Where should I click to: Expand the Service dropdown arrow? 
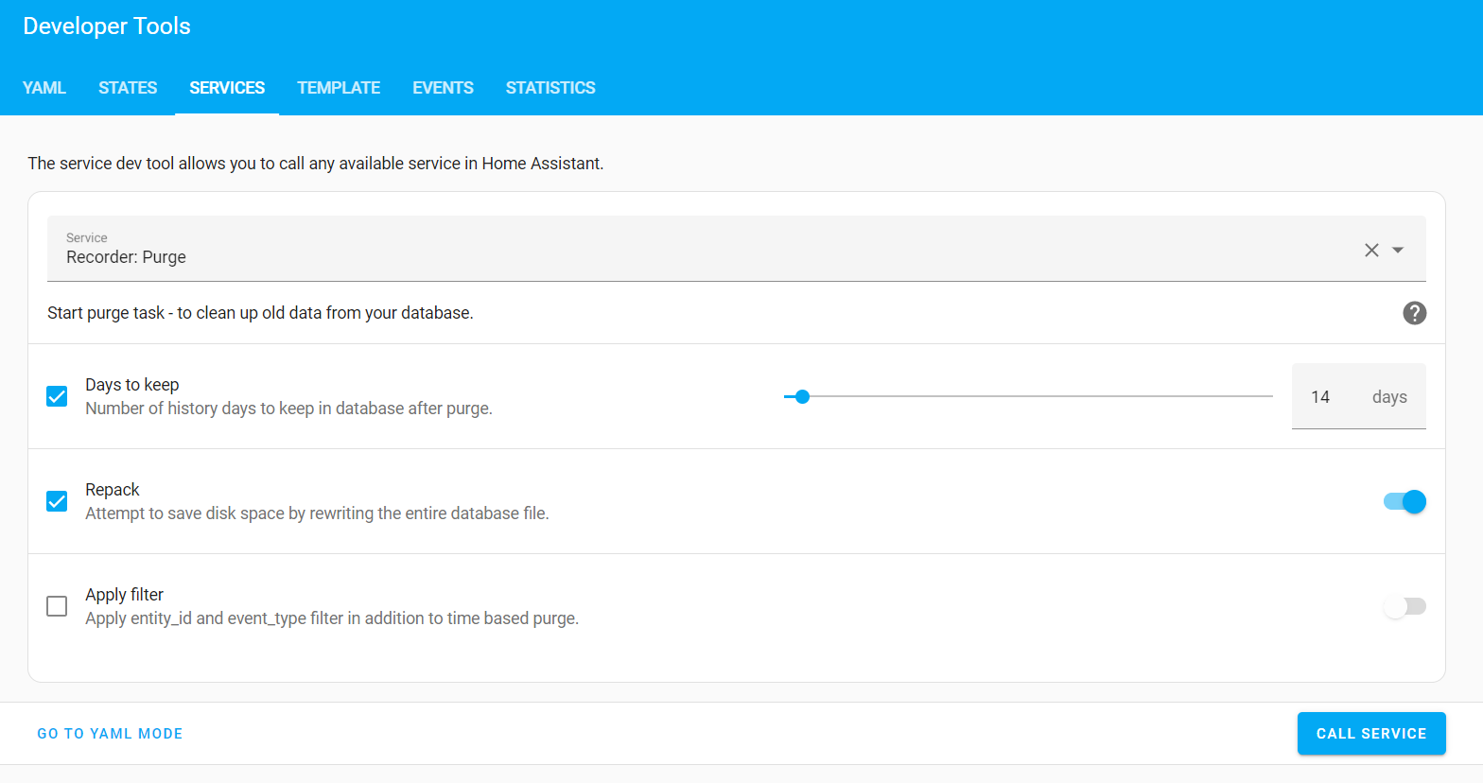[x=1398, y=250]
